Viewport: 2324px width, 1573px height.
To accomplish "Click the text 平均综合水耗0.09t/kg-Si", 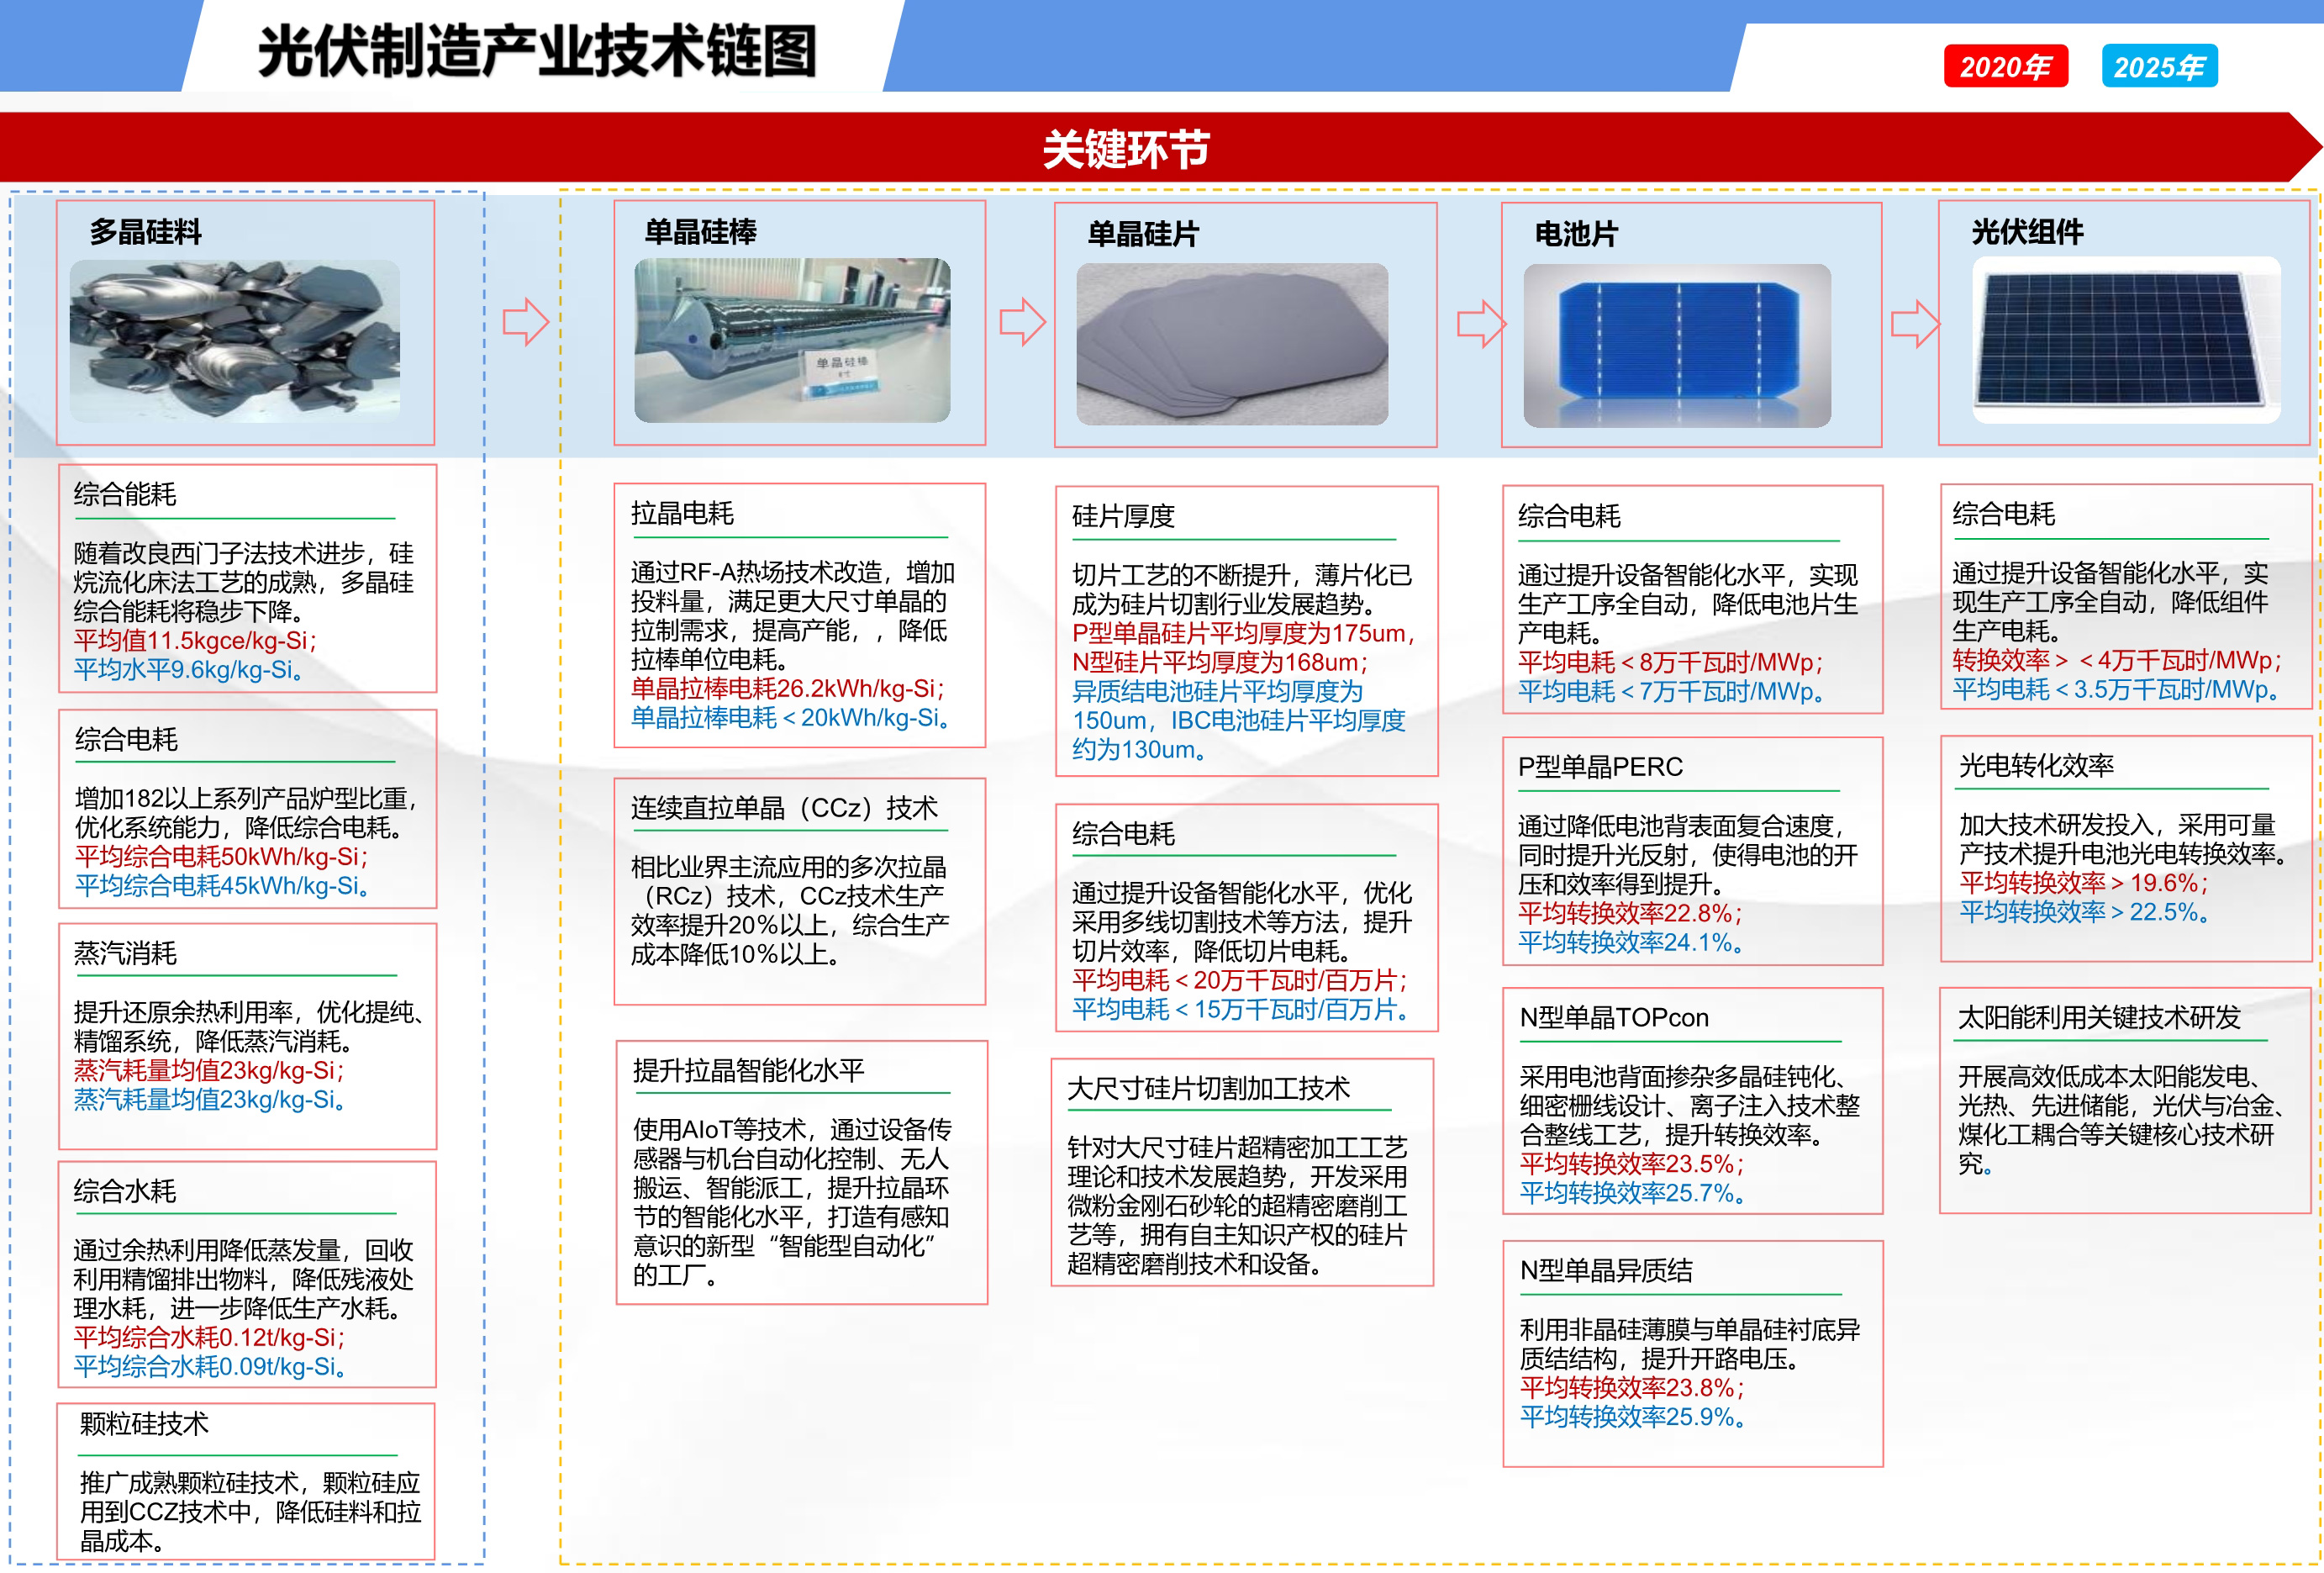I will [x=210, y=1366].
